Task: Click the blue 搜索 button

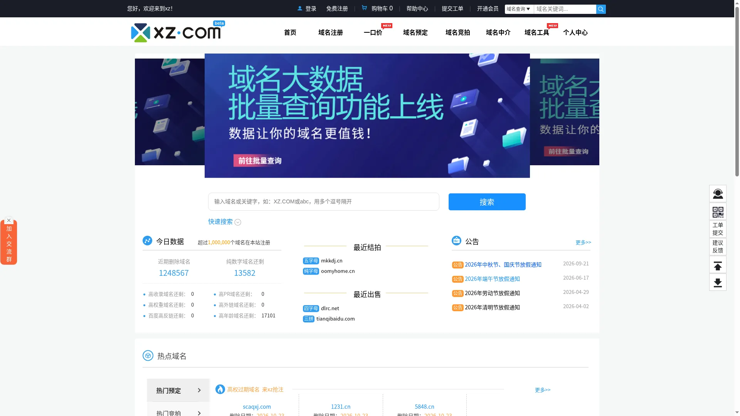Action: [x=487, y=202]
